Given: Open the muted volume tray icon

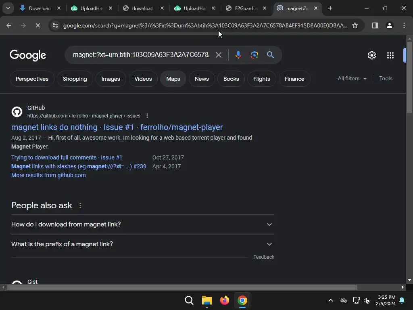Looking at the screenshot, I should [x=367, y=300].
